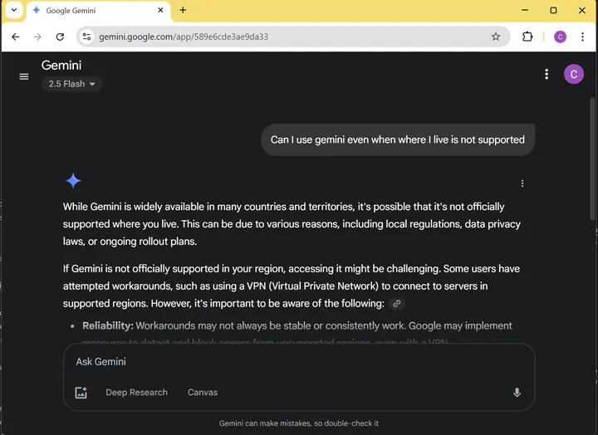Open Chrome profile avatar in toolbar
Viewport: 598px width, 435px height.
560,37
